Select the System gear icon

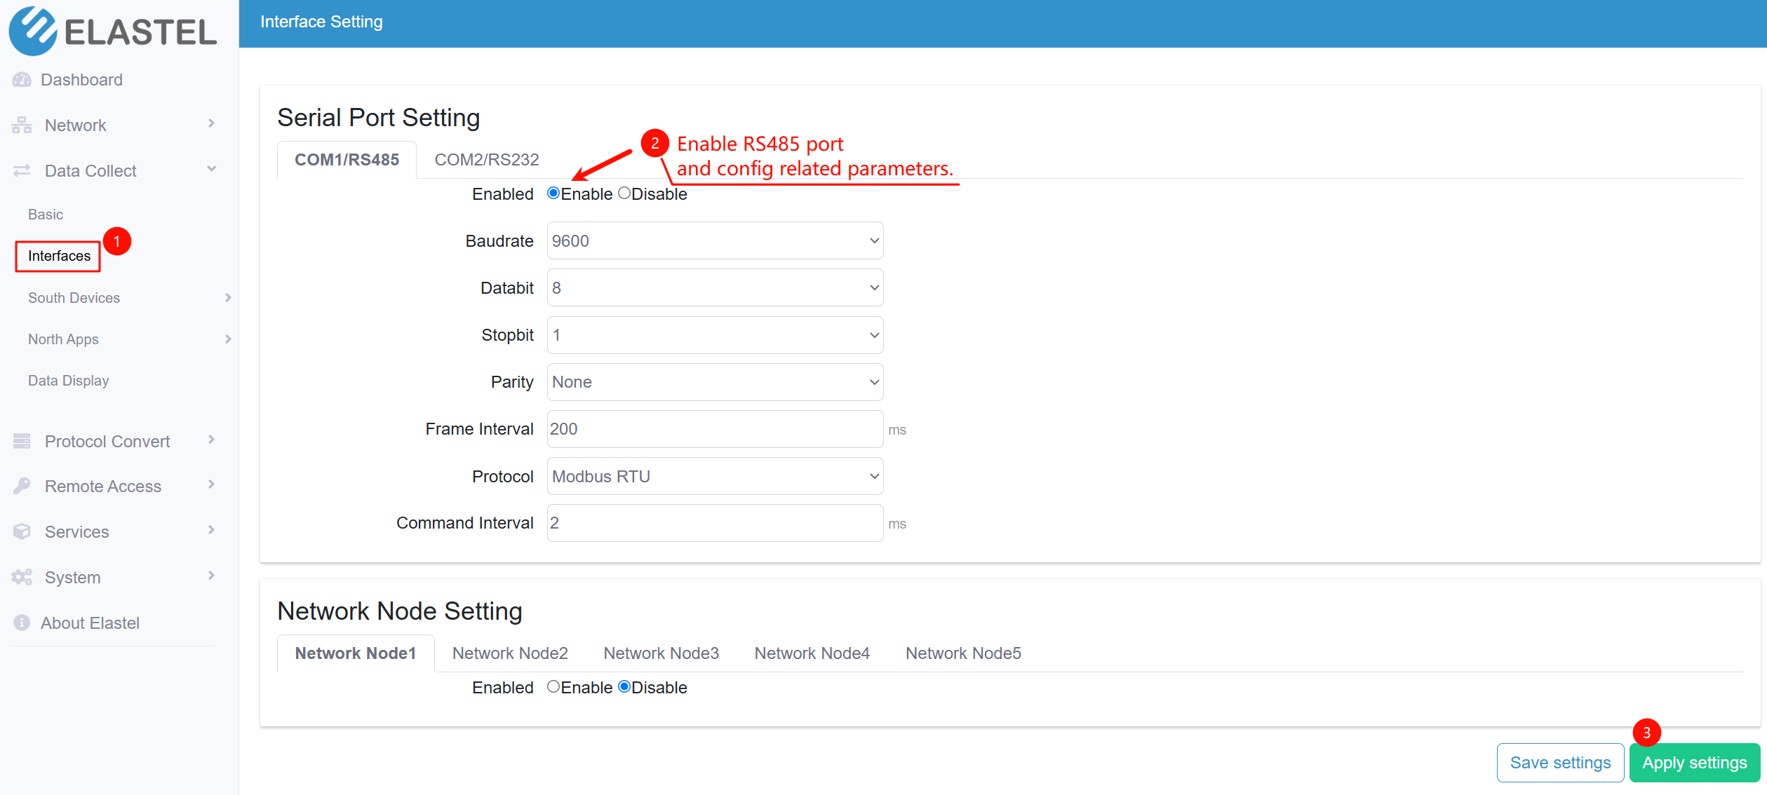(x=20, y=576)
